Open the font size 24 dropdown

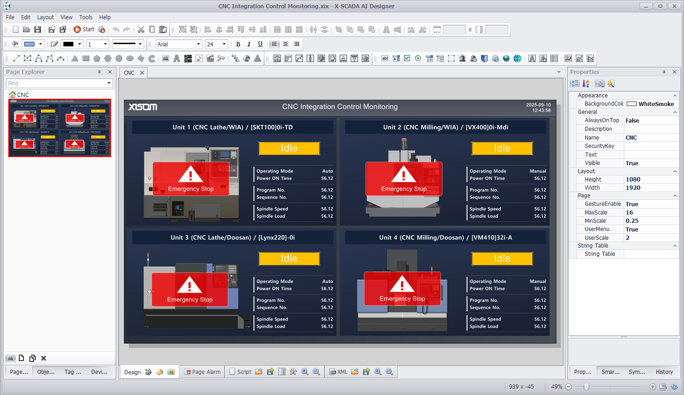(x=224, y=44)
